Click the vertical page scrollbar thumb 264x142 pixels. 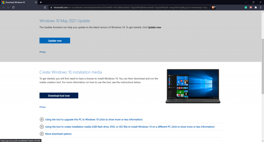263,66
